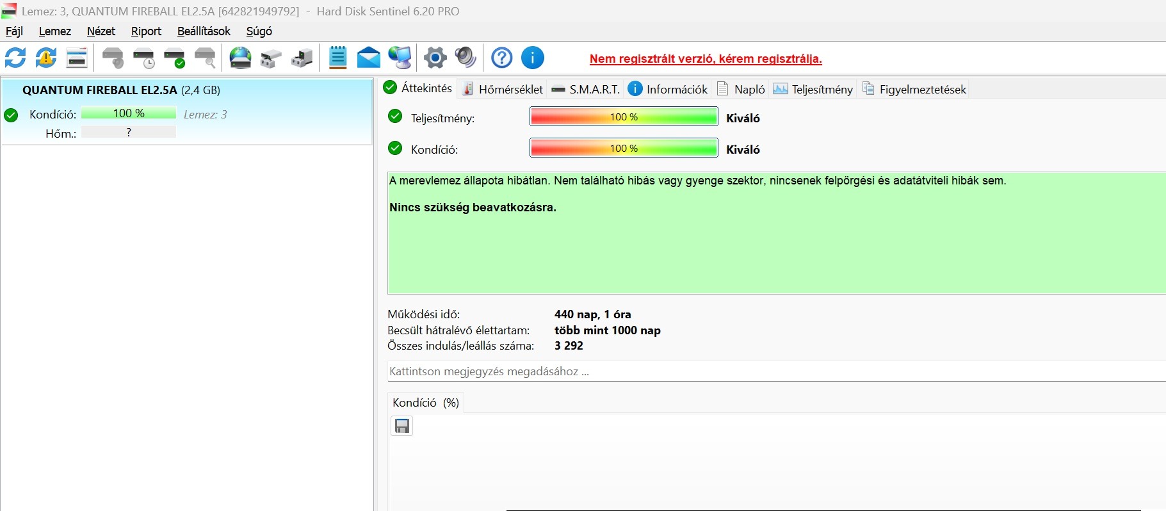Click the disk with magnifier surface test icon
The height and width of the screenshot is (511, 1166).
206,58
